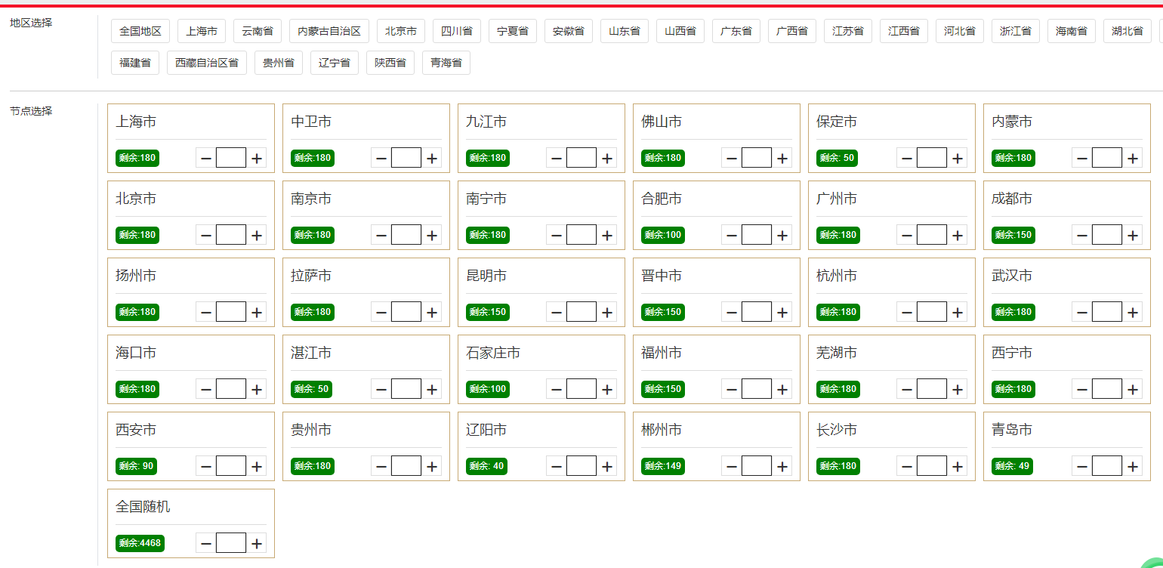The width and height of the screenshot is (1163, 568).
Task: Select 内蒙古自治区 region
Action: tap(329, 31)
